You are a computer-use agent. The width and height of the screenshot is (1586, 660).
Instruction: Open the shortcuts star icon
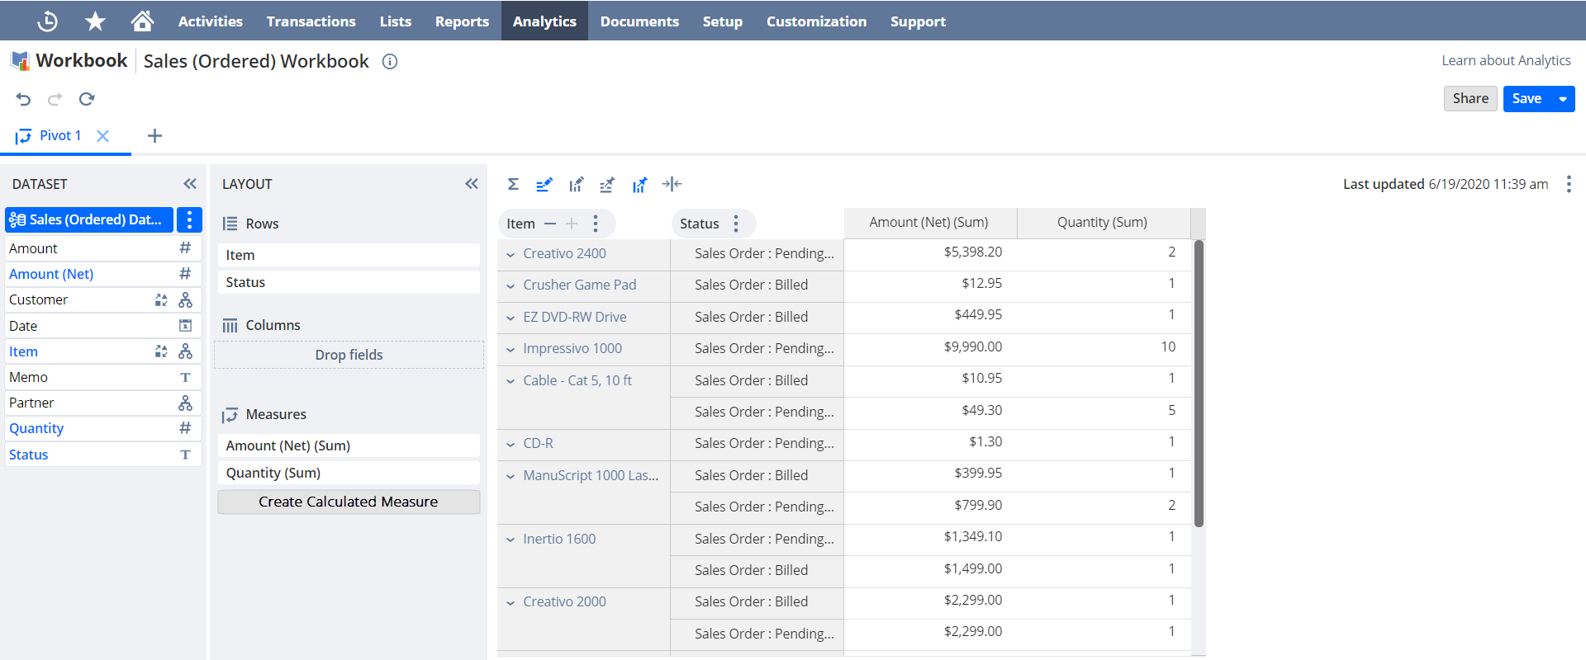pos(95,21)
